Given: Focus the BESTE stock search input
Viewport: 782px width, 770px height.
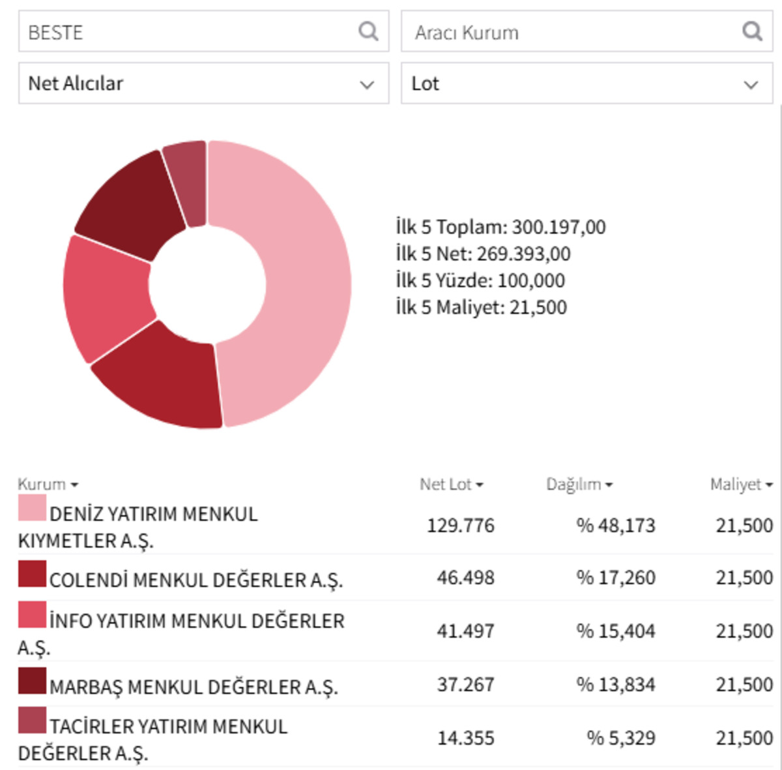Looking at the screenshot, I should 203,31.
